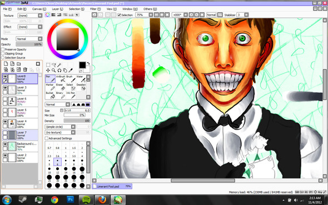The height and width of the screenshot is (205, 328).
Task: Open the simple circle brush shape dropdown
Action: tap(73, 127)
